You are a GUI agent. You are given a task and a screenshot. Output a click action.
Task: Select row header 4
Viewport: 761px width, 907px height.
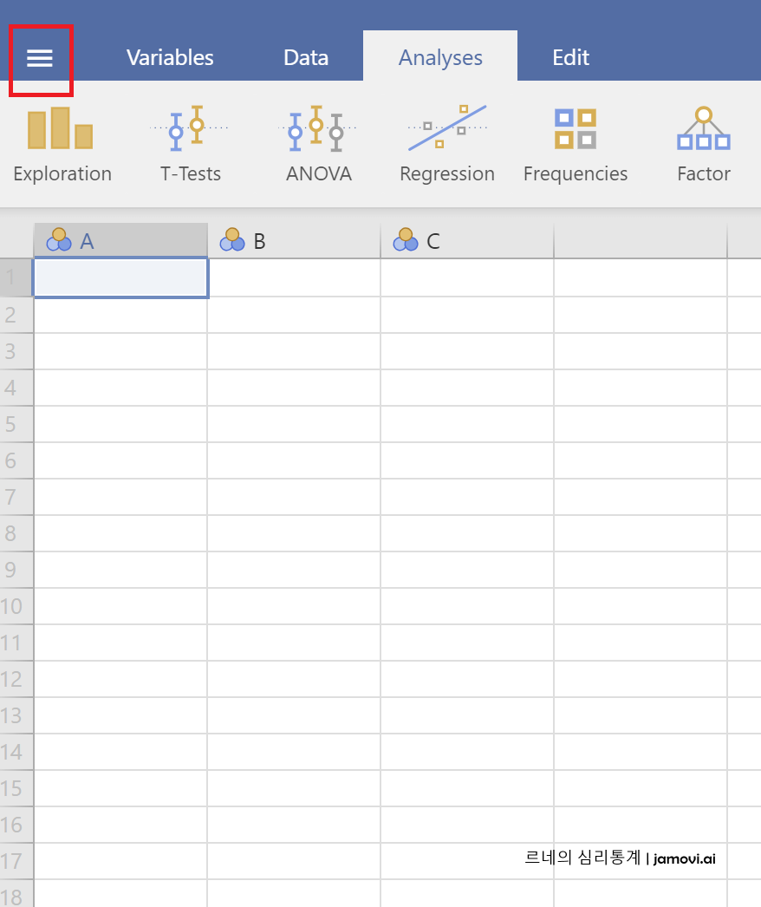(x=16, y=388)
